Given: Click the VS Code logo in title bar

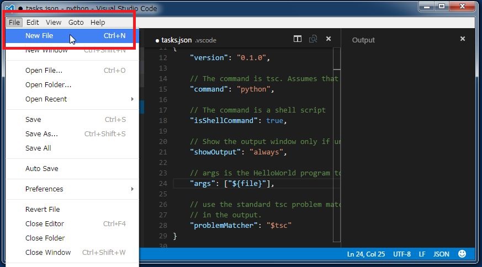Looking at the screenshot, I should point(10,8).
